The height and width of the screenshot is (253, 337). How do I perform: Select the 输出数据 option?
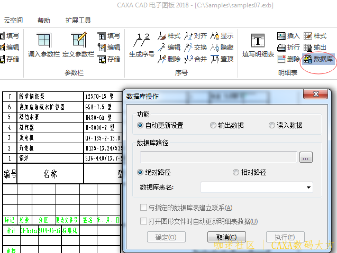click(x=213, y=126)
